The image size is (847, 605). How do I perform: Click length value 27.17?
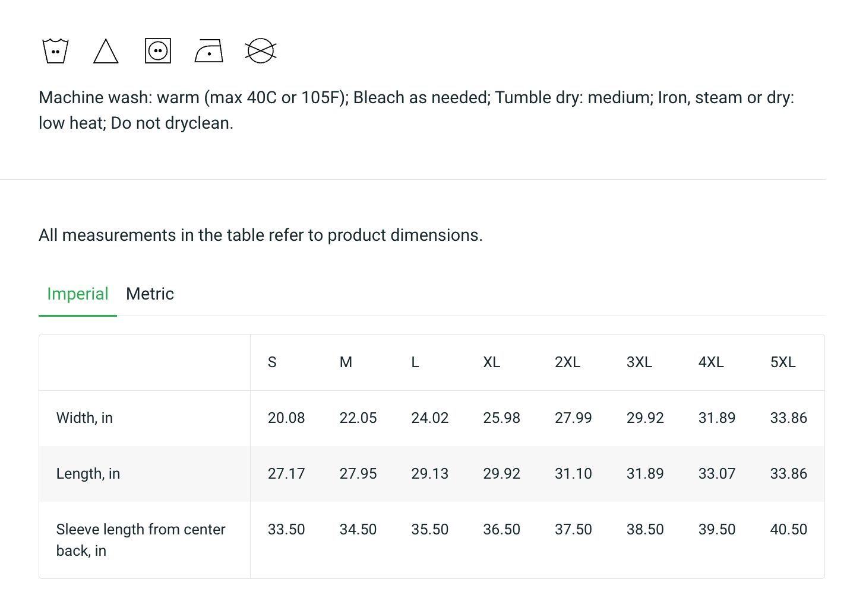tap(286, 474)
